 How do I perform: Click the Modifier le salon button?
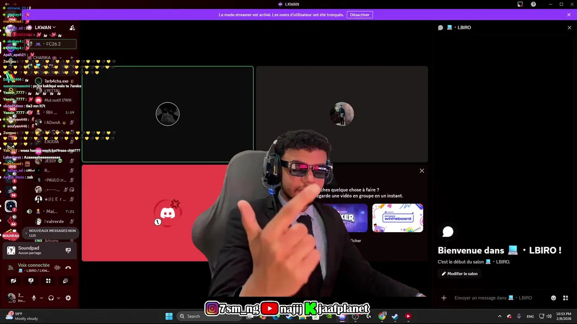pyautogui.click(x=459, y=274)
